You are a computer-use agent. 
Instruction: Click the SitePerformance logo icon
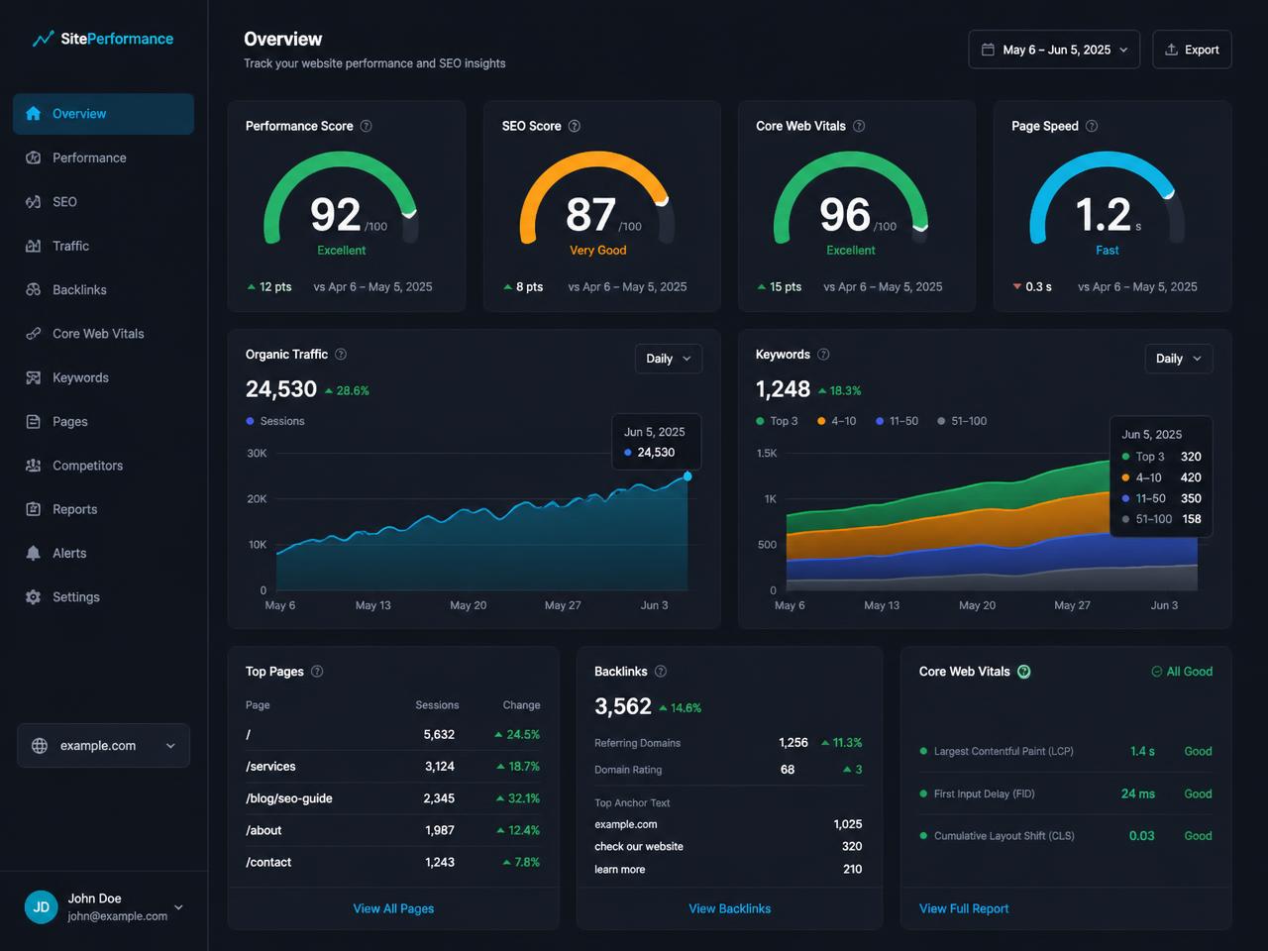click(43, 39)
